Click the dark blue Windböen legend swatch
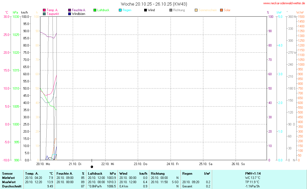 pyautogui.click(x=70, y=14)
